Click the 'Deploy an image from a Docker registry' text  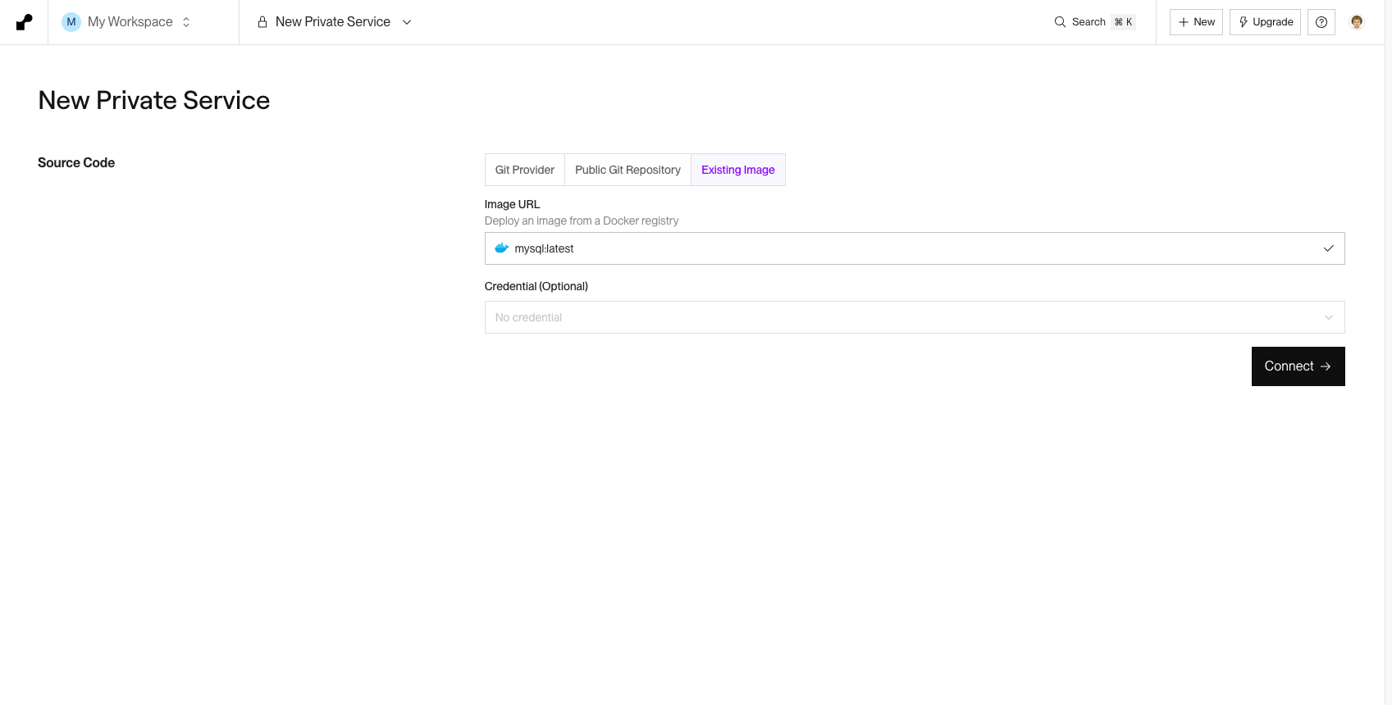(x=582, y=221)
